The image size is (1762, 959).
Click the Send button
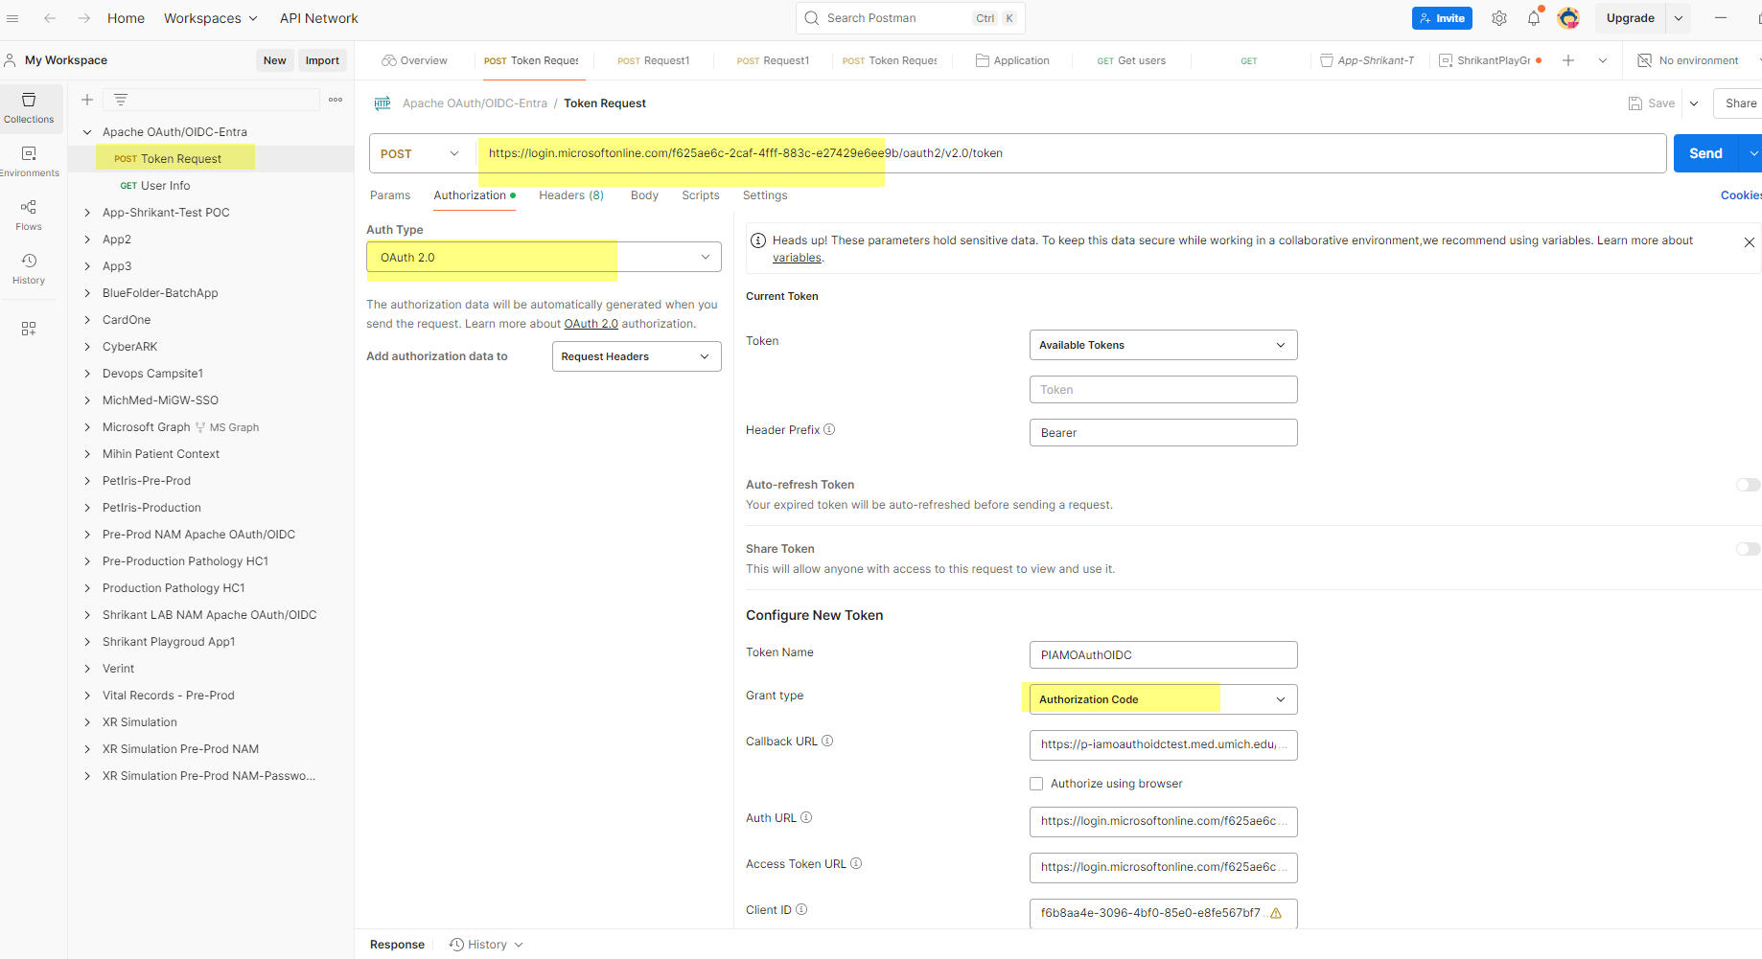pyautogui.click(x=1704, y=152)
